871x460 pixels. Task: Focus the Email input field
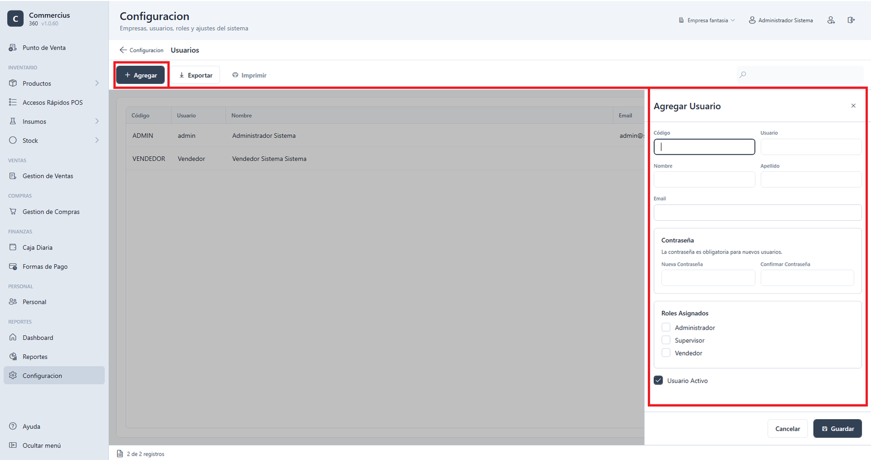(758, 213)
